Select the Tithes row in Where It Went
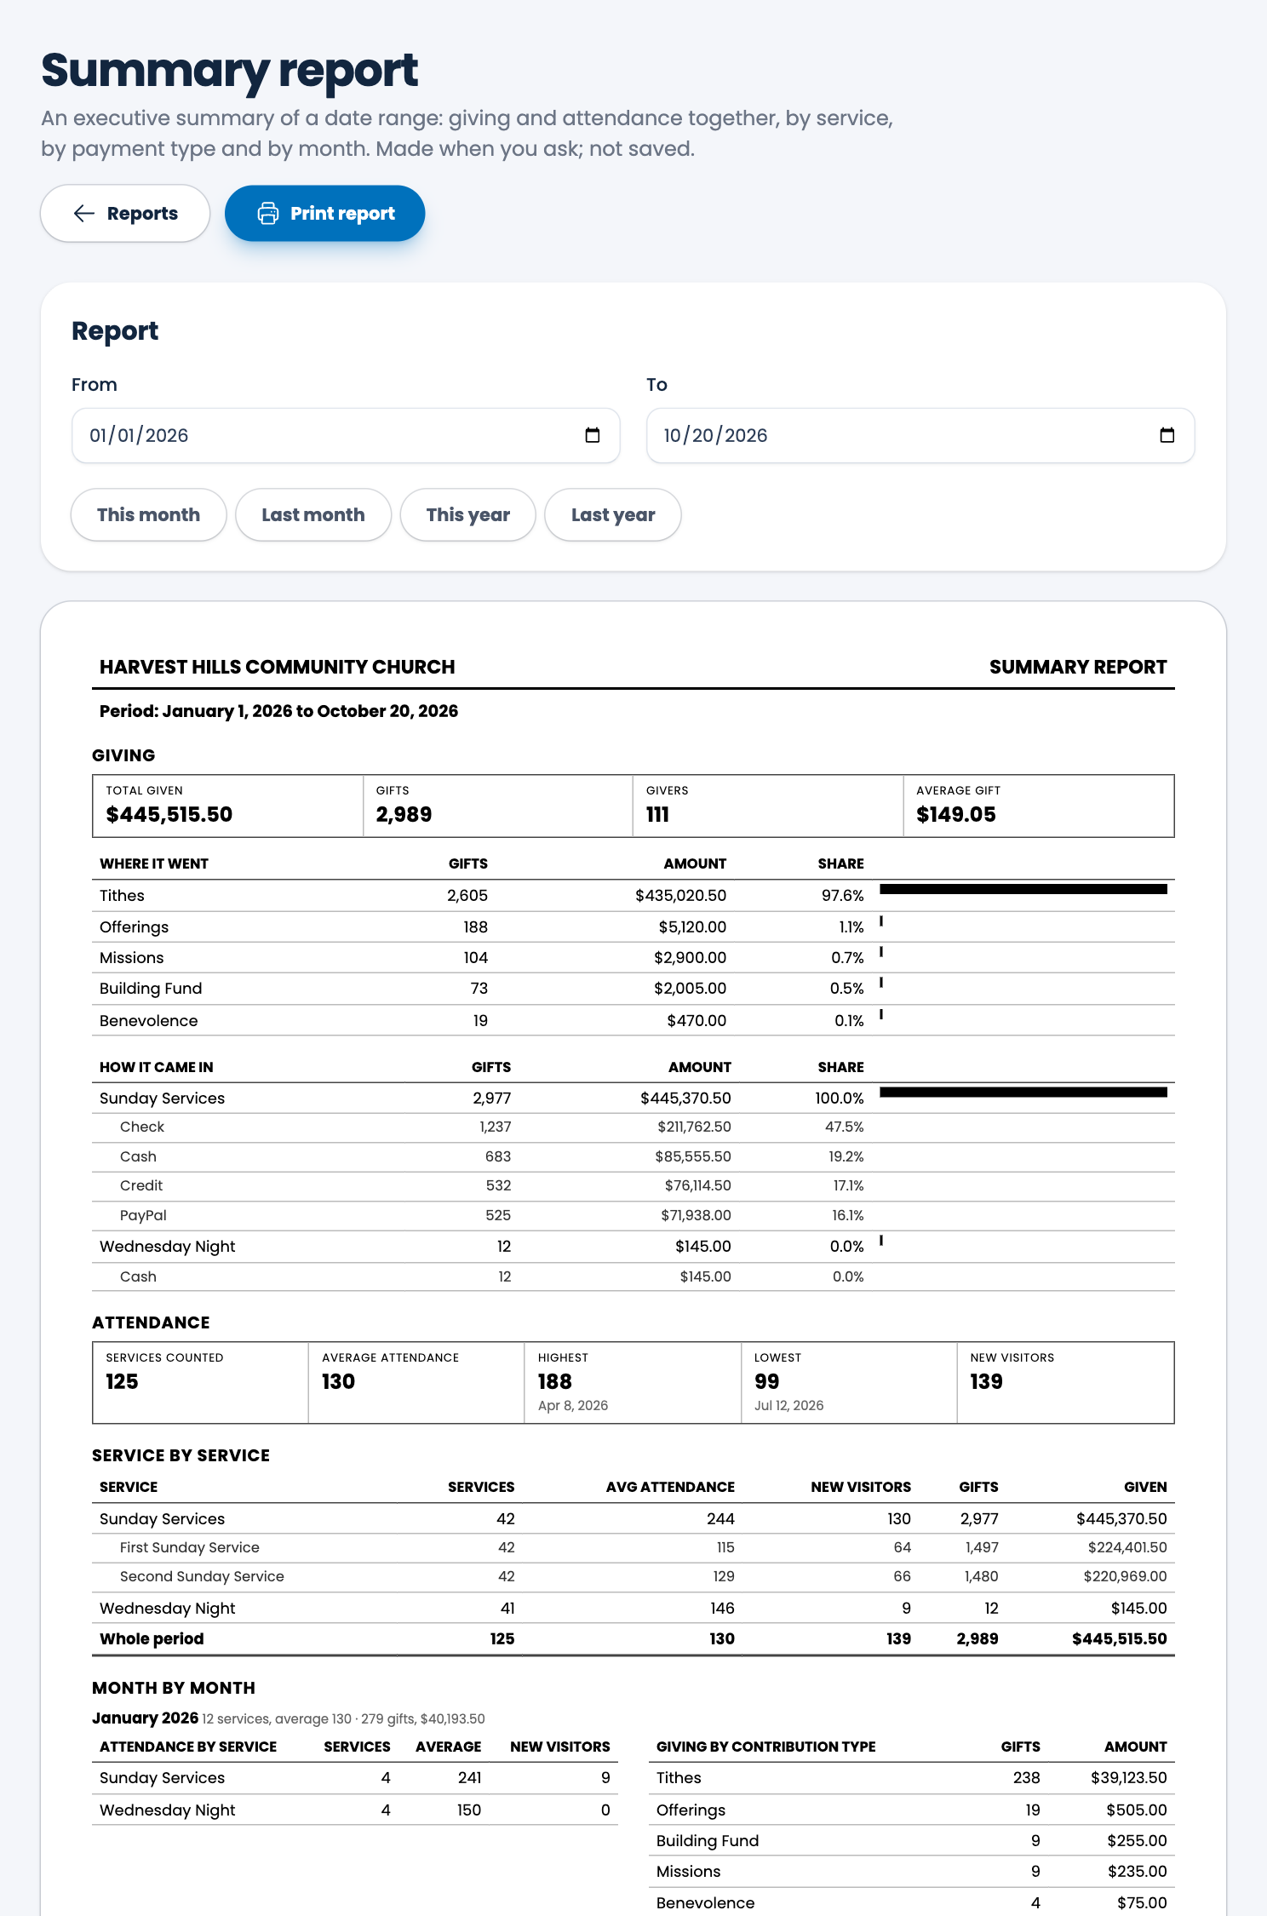 point(633,896)
